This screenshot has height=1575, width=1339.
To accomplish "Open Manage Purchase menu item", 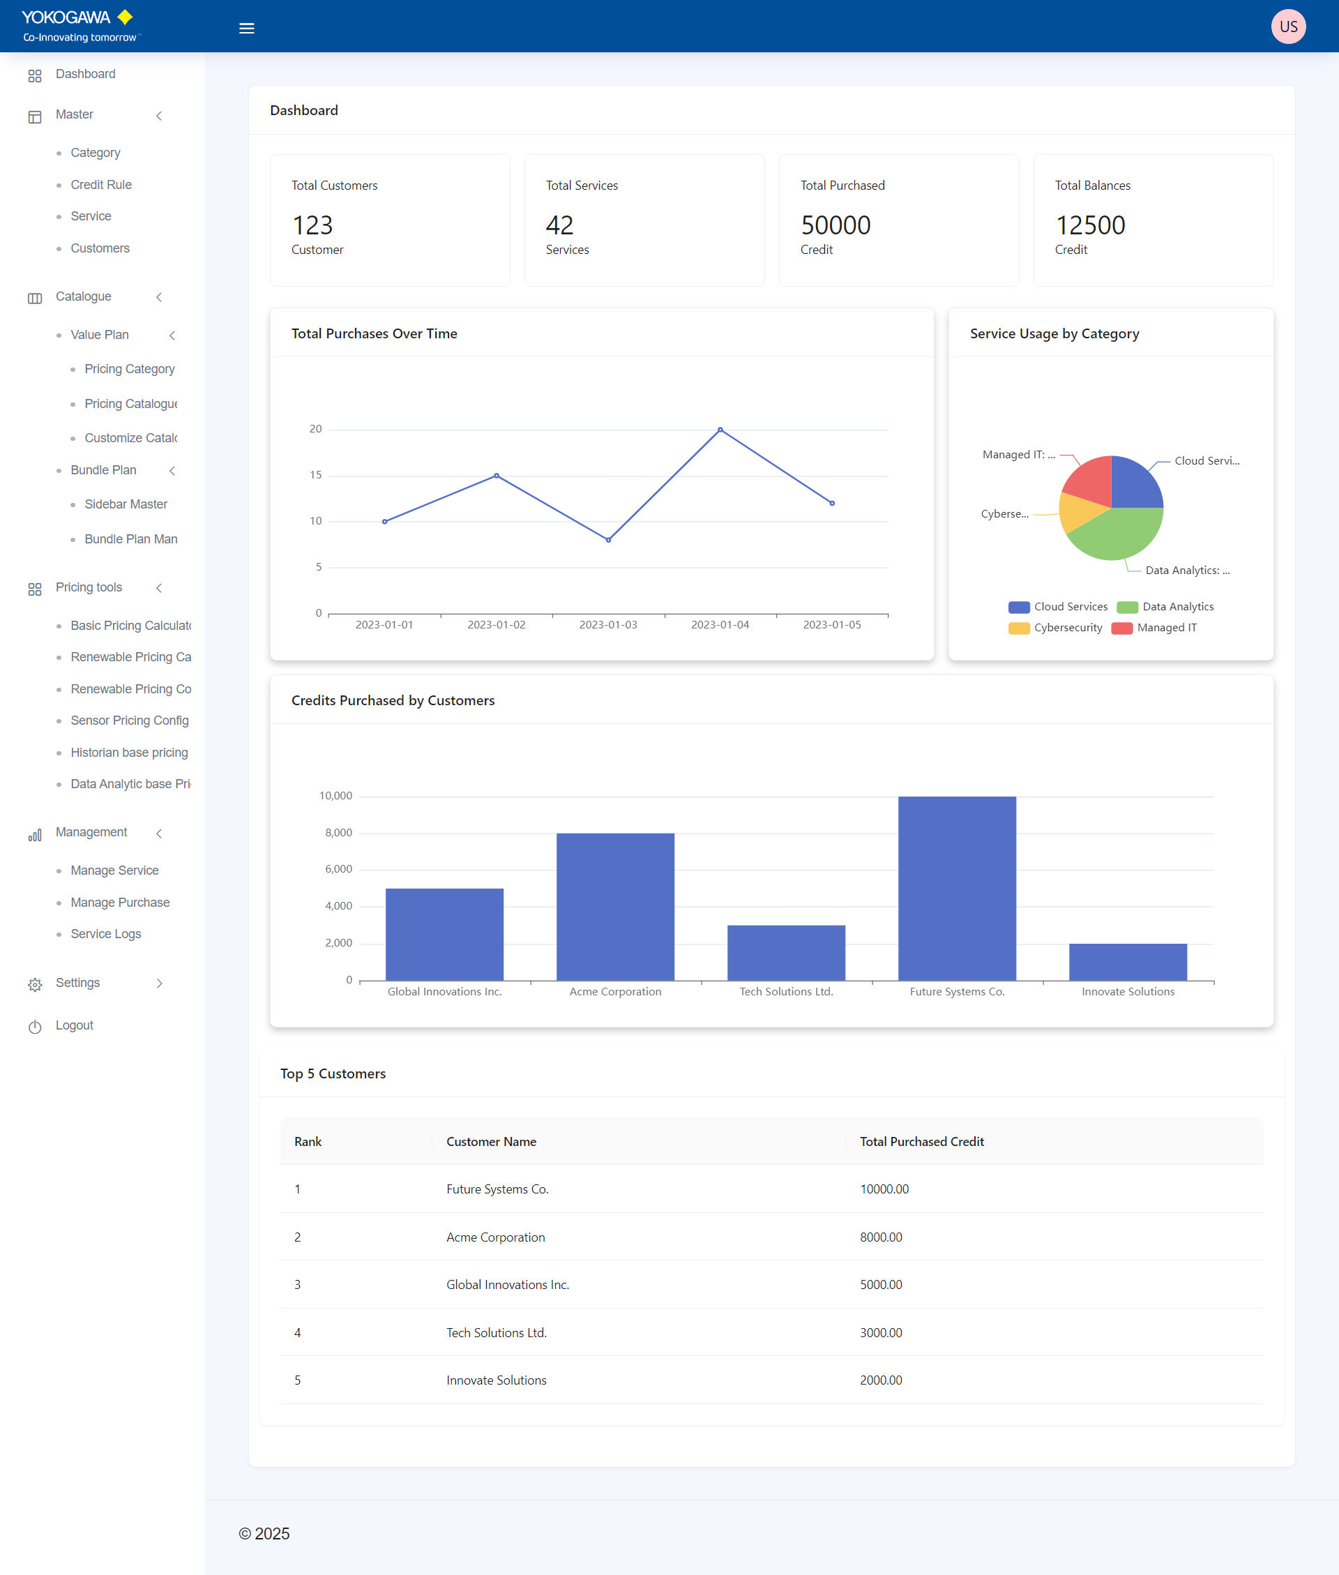I will point(120,902).
